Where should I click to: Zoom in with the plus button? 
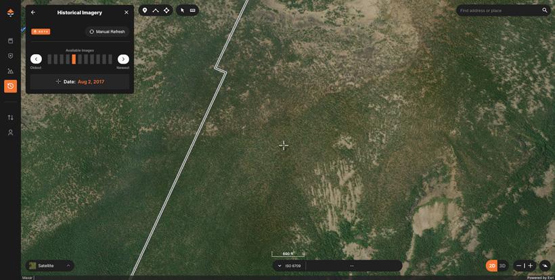coord(530,266)
